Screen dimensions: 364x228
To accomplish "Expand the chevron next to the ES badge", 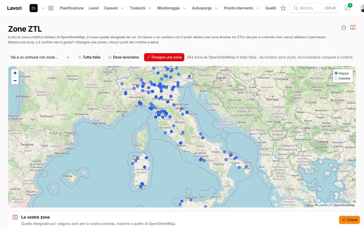I will (43, 8).
